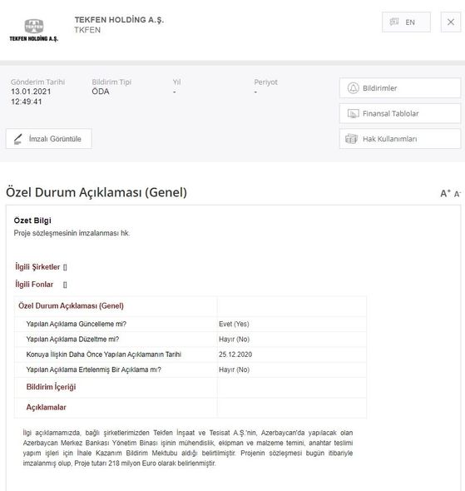Click the Özet Bilgi heading
The image size is (465, 491).
(x=32, y=221)
